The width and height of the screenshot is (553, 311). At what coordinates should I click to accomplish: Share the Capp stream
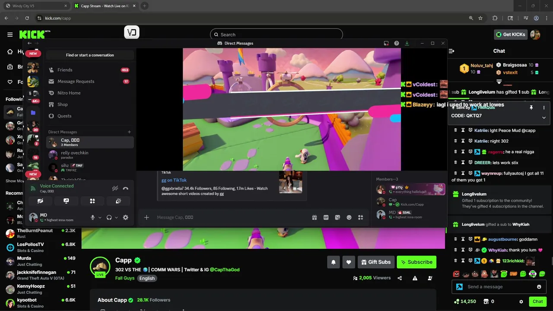point(400,278)
